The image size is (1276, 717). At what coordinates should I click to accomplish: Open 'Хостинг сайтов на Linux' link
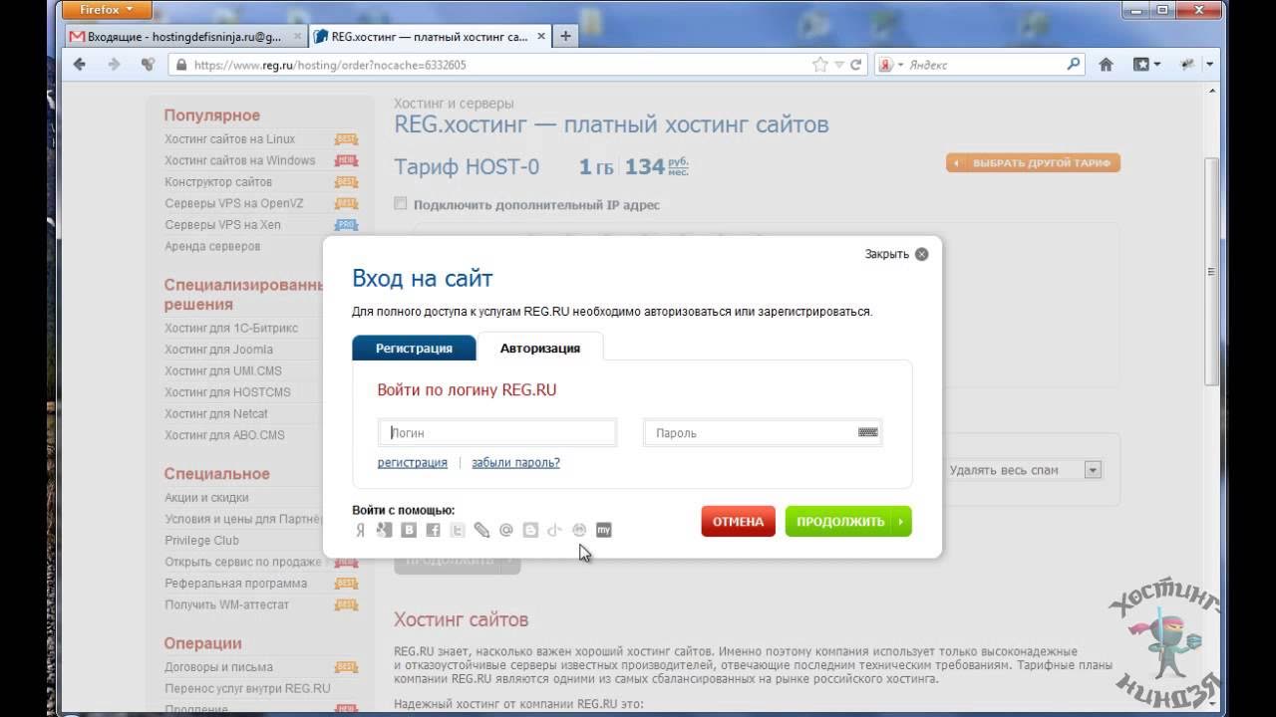[x=229, y=139]
